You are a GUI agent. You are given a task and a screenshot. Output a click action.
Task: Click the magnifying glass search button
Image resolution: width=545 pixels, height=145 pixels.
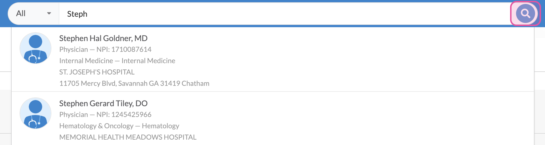coord(525,14)
